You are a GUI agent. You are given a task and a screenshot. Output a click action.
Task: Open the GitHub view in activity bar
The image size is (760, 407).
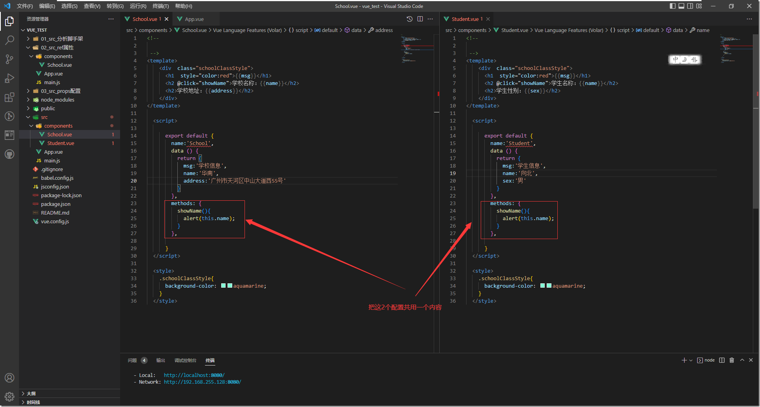tap(9, 154)
